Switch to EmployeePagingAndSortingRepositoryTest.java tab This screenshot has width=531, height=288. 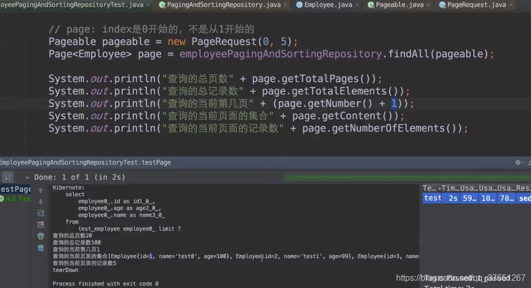[x=72, y=5]
